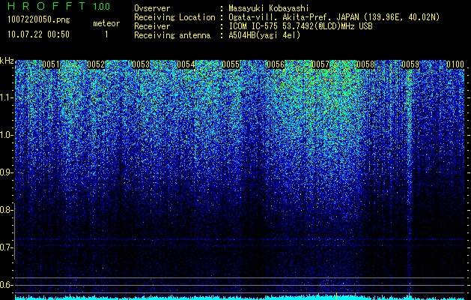Click the Receiving antenna label

point(172,35)
